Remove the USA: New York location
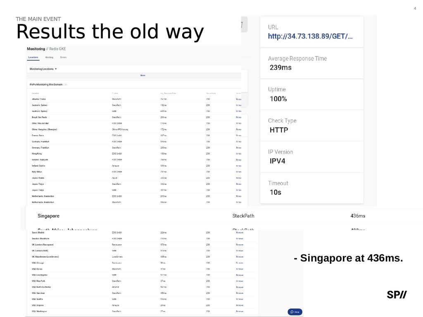The height and width of the screenshot is (317, 423). click(x=240, y=281)
